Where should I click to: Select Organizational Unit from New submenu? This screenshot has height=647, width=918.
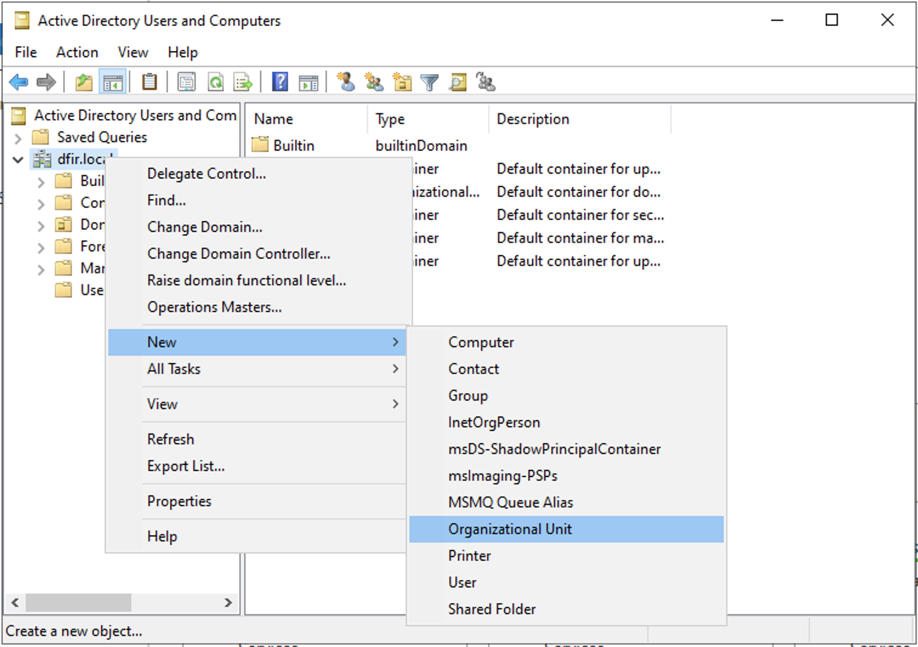(x=510, y=529)
